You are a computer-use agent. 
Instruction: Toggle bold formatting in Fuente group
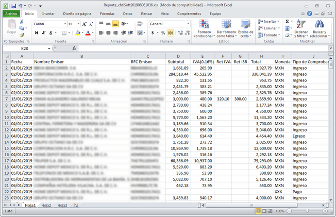pos(37,33)
